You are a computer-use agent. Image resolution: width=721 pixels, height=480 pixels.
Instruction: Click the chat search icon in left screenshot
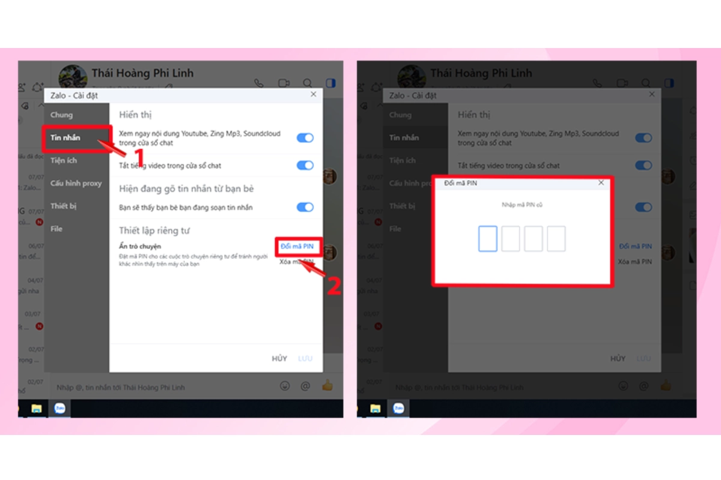click(x=308, y=83)
